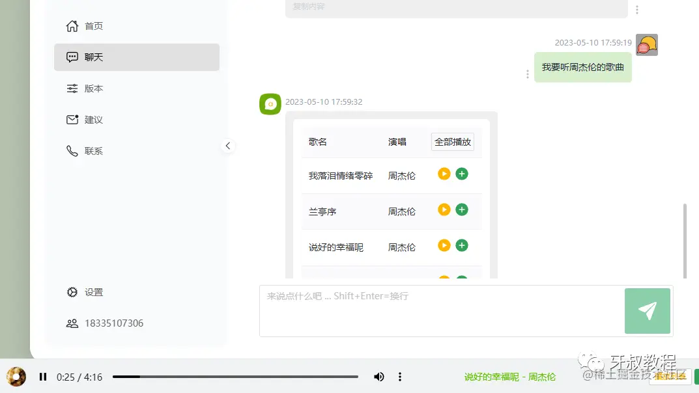Open the 首页 home page
This screenshot has width=699, height=393.
136,26
